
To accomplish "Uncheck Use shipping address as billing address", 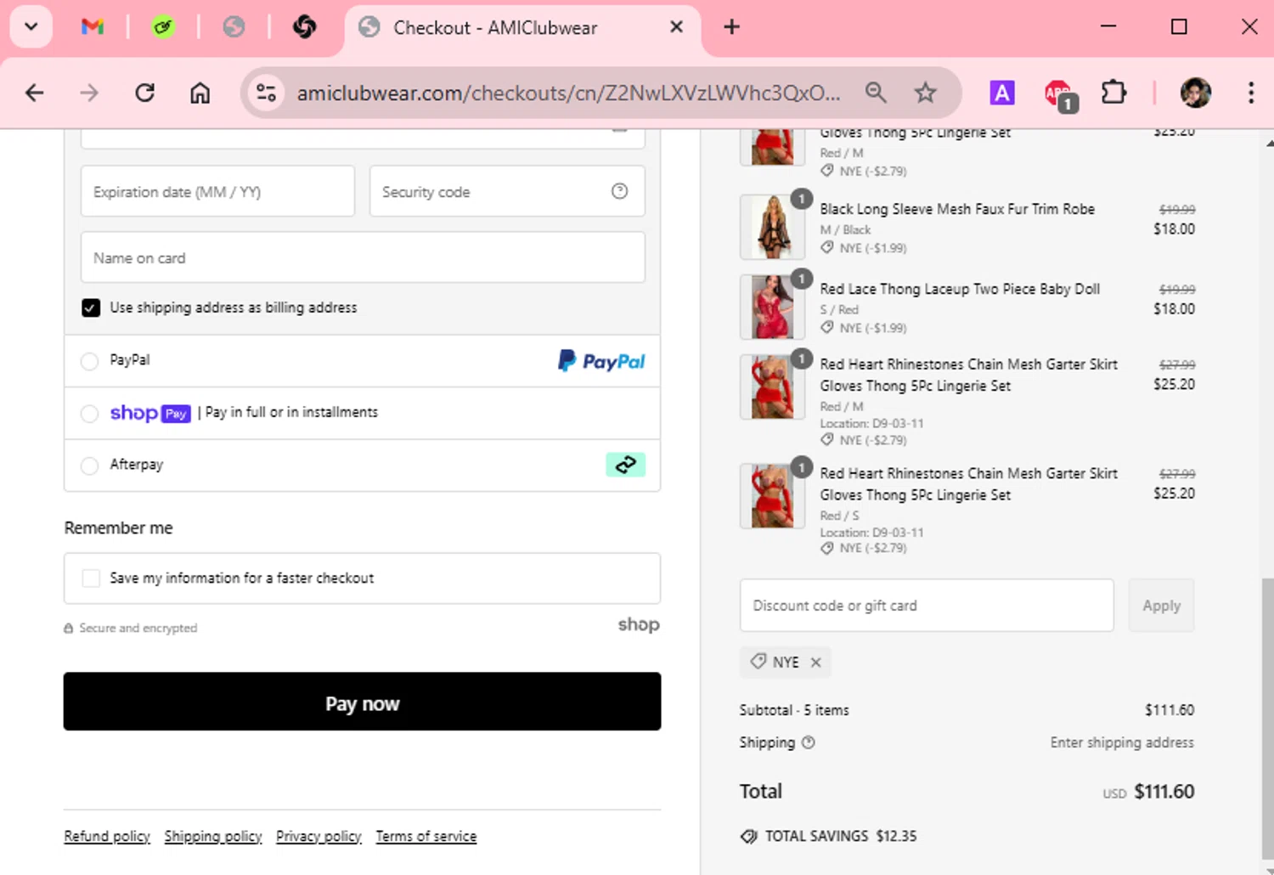I will [x=91, y=308].
